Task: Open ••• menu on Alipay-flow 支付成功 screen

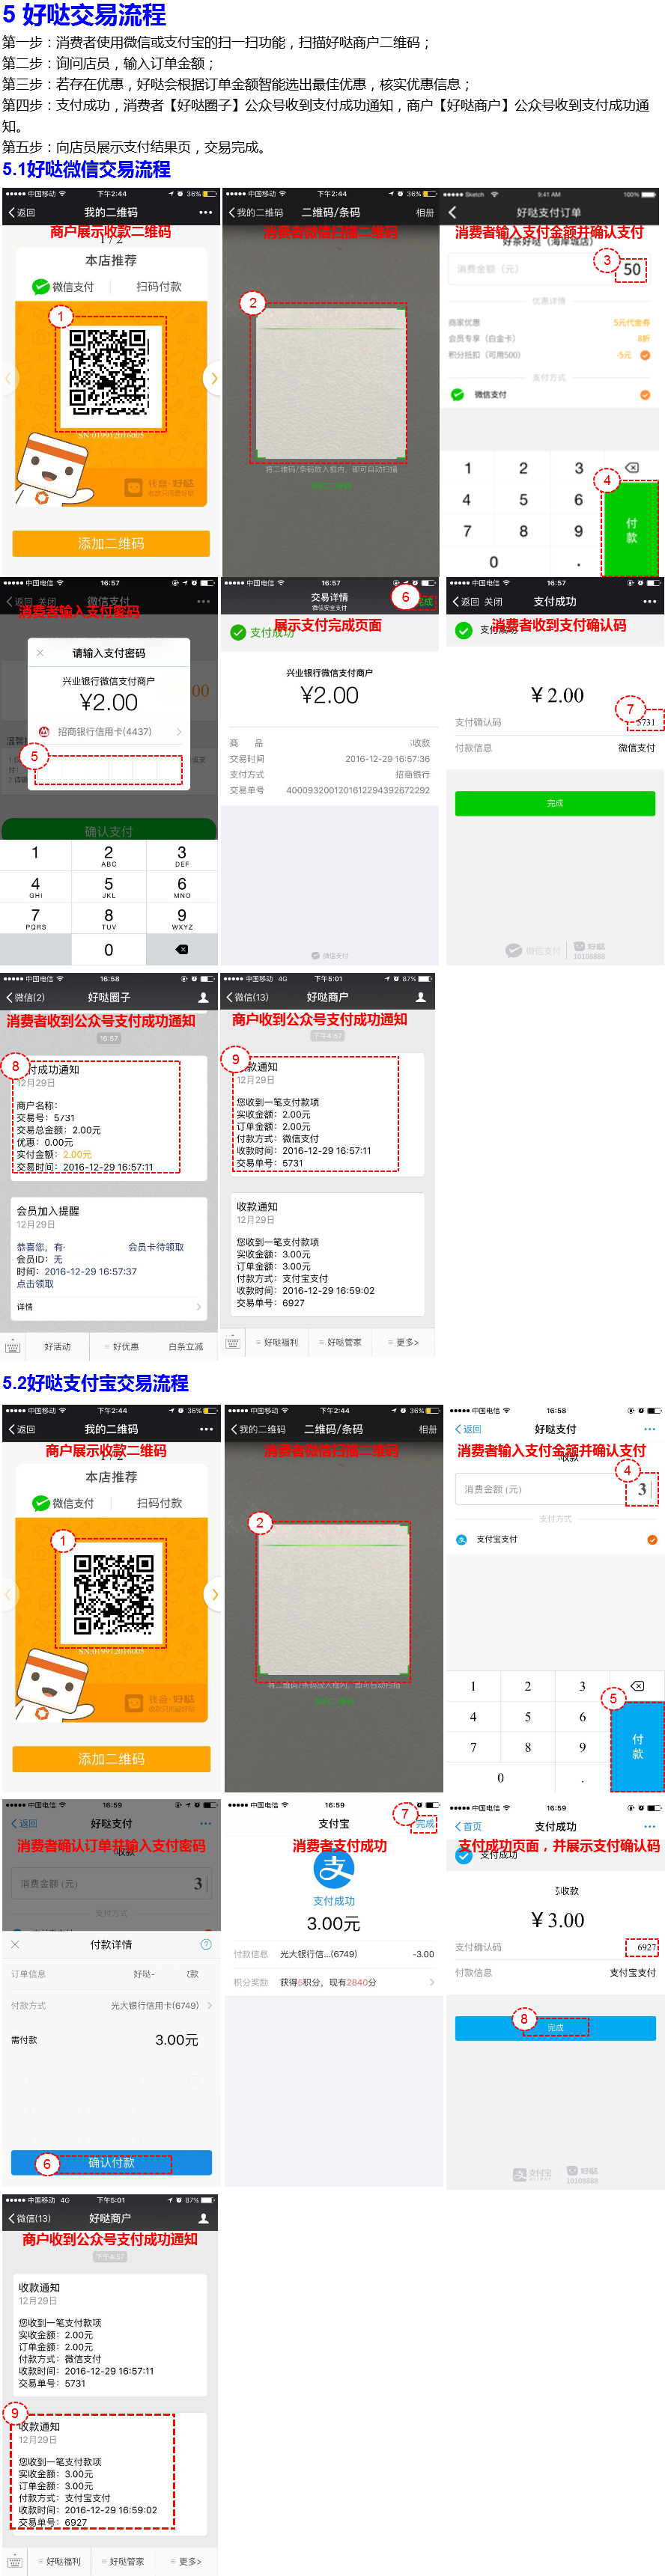Action: coord(650,1826)
